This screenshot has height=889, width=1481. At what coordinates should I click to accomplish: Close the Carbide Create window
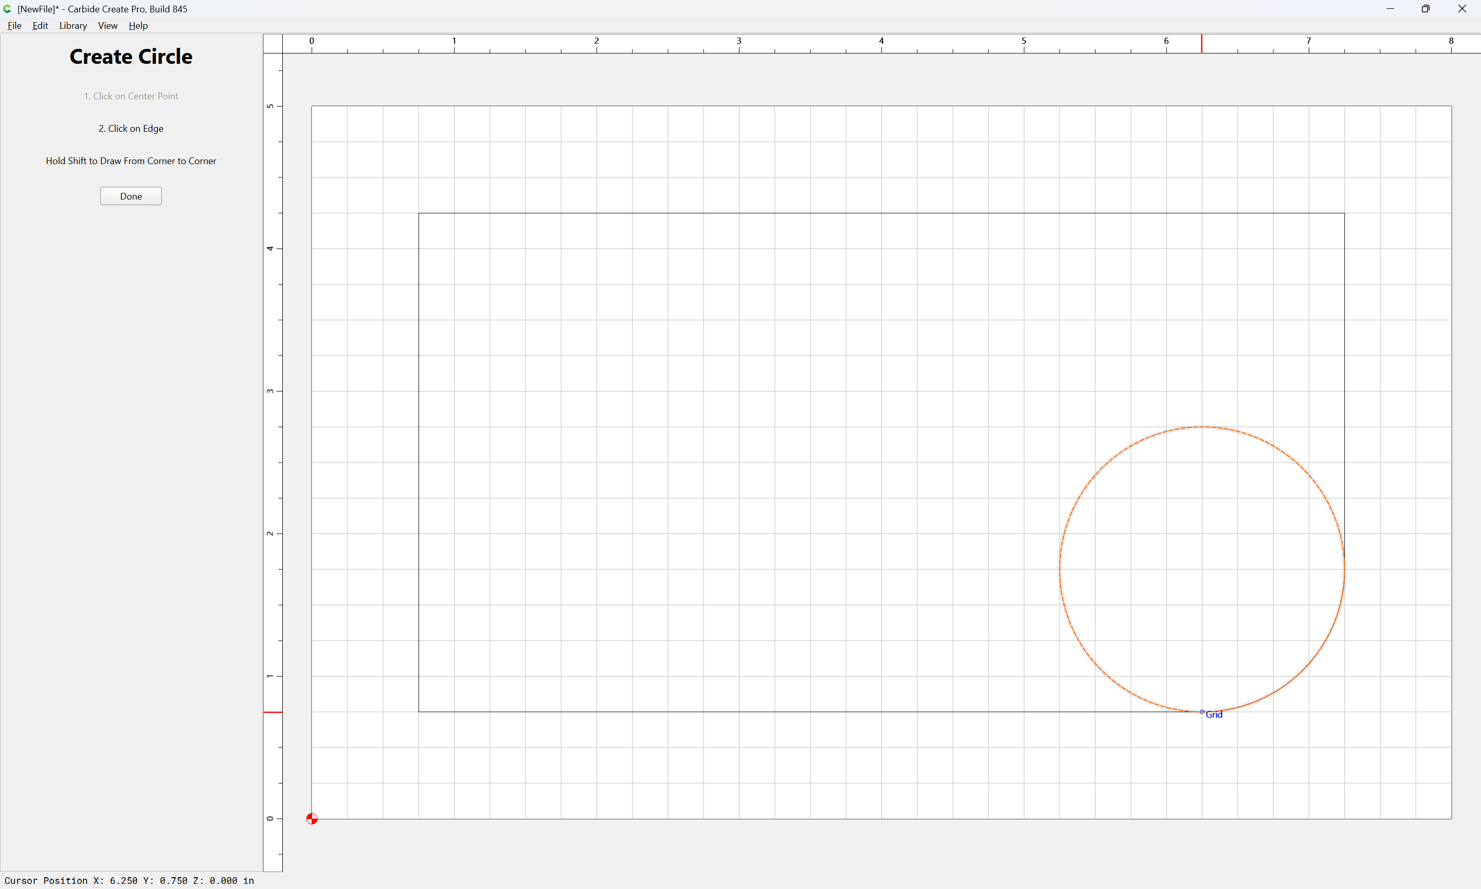pyautogui.click(x=1462, y=9)
